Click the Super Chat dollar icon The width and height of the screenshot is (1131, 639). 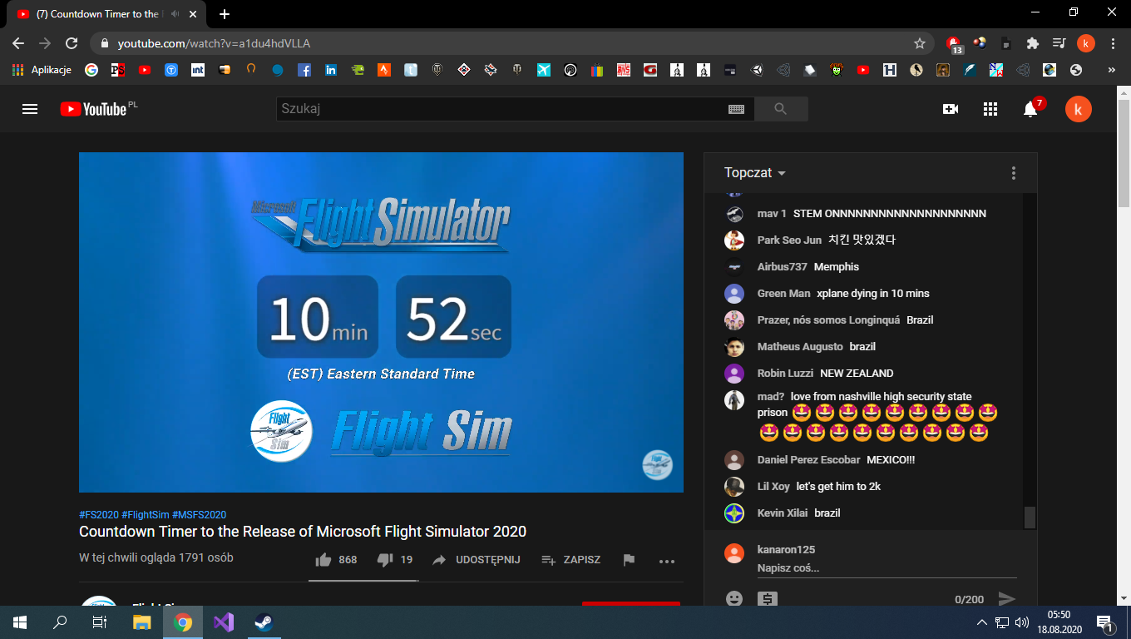767,598
